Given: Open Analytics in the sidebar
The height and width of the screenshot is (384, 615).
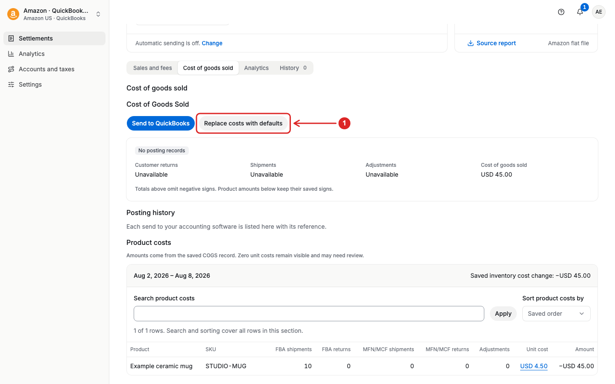Looking at the screenshot, I should point(55,54).
